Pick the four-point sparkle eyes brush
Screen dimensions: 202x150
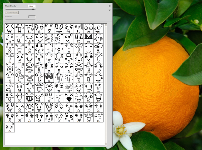20,97
